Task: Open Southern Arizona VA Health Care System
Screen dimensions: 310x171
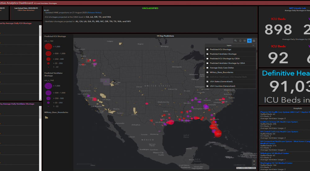Action: coord(279,122)
